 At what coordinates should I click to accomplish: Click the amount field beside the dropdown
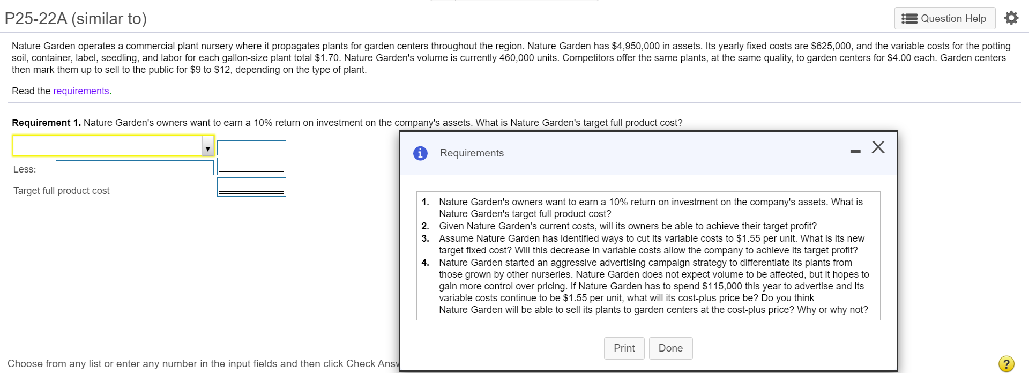click(251, 148)
